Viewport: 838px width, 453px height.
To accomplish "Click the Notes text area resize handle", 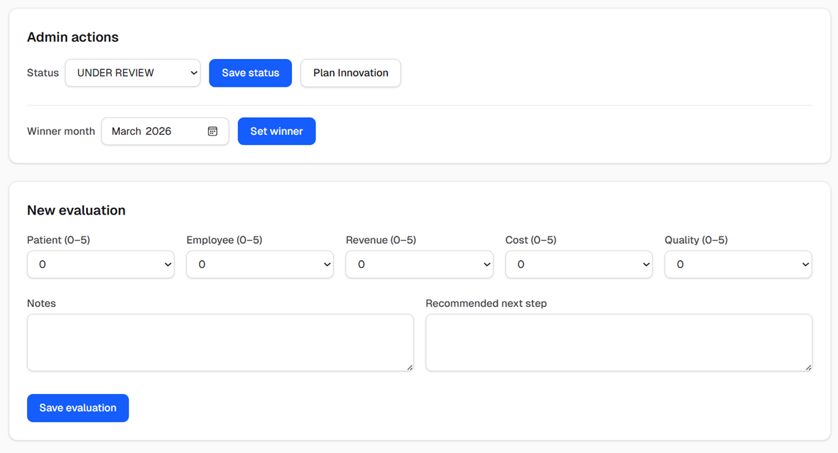I will (x=409, y=367).
